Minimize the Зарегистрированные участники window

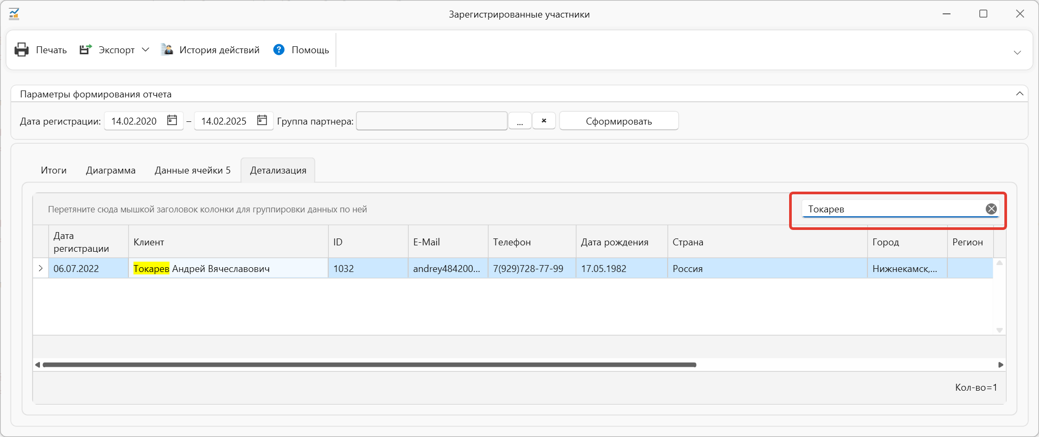(x=947, y=14)
